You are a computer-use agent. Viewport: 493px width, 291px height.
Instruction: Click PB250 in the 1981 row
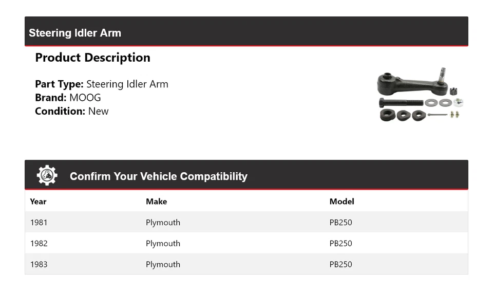coord(340,223)
